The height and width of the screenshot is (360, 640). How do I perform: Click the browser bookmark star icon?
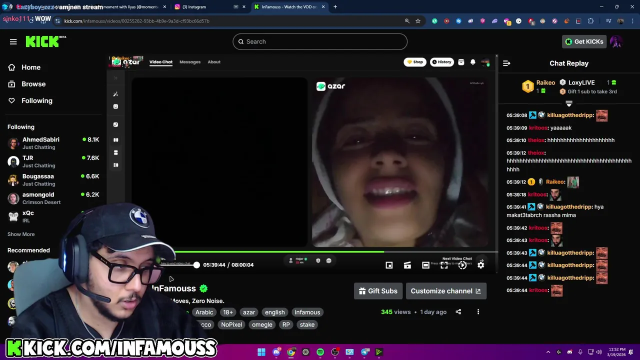coord(418,21)
